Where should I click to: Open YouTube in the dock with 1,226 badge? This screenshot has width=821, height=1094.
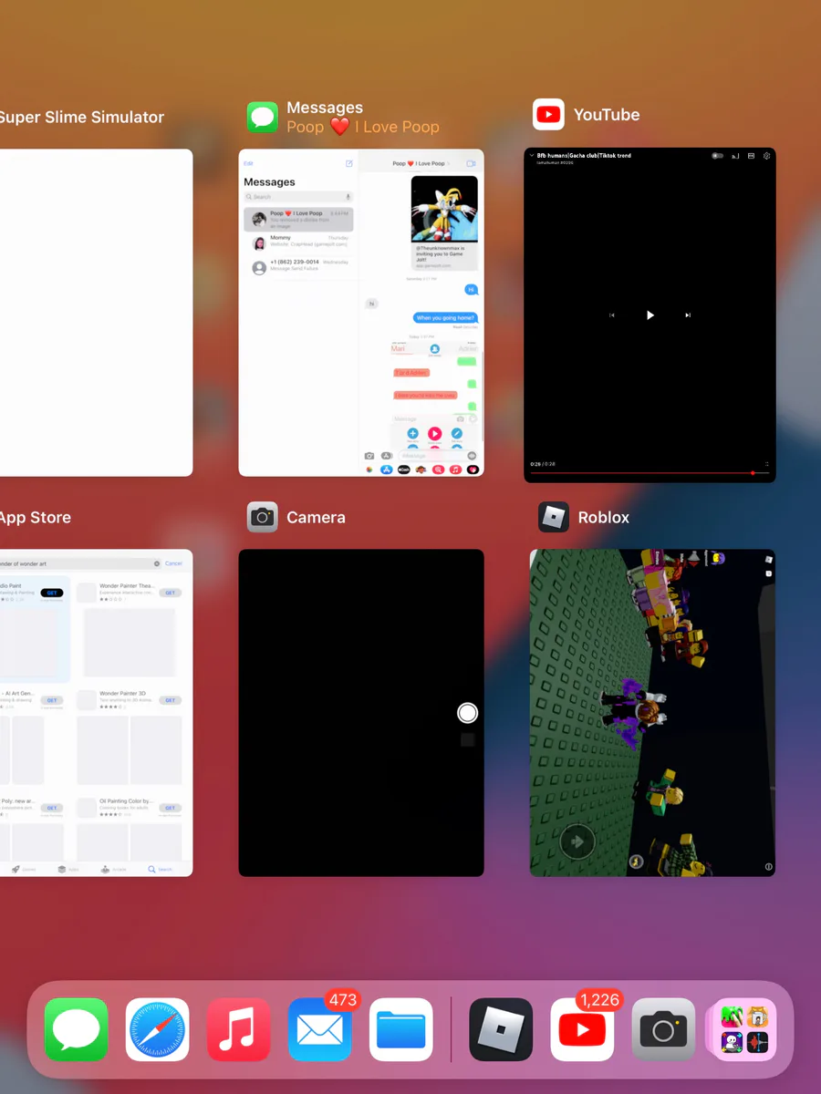[582, 1029]
